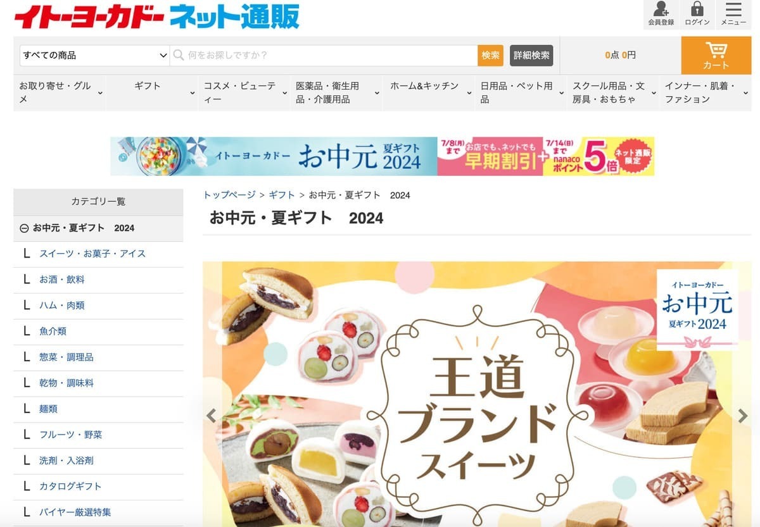Image resolution: width=760 pixels, height=527 pixels.
Task: Click the 詳細検索 advanced search button
Action: click(x=531, y=55)
